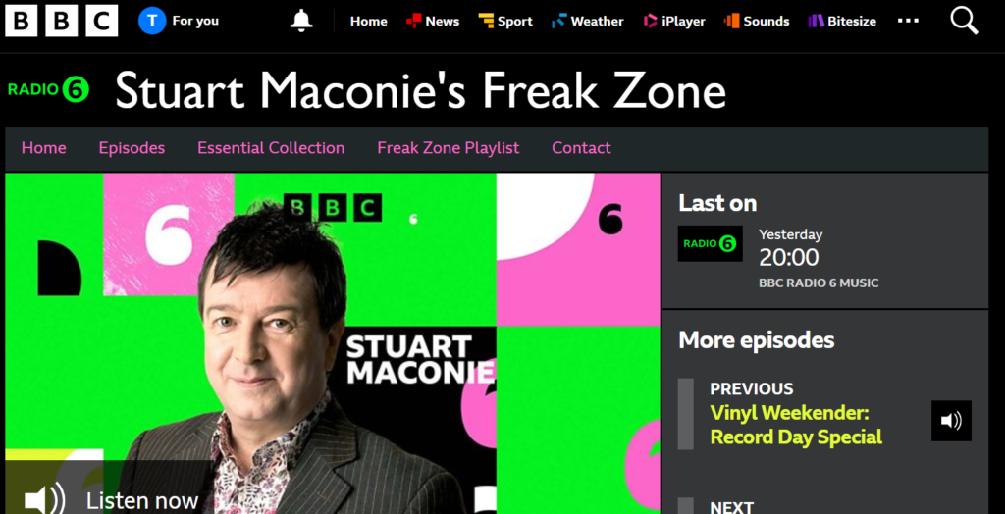Open BBC Sport section
This screenshot has width=1005, height=514.
tap(505, 22)
